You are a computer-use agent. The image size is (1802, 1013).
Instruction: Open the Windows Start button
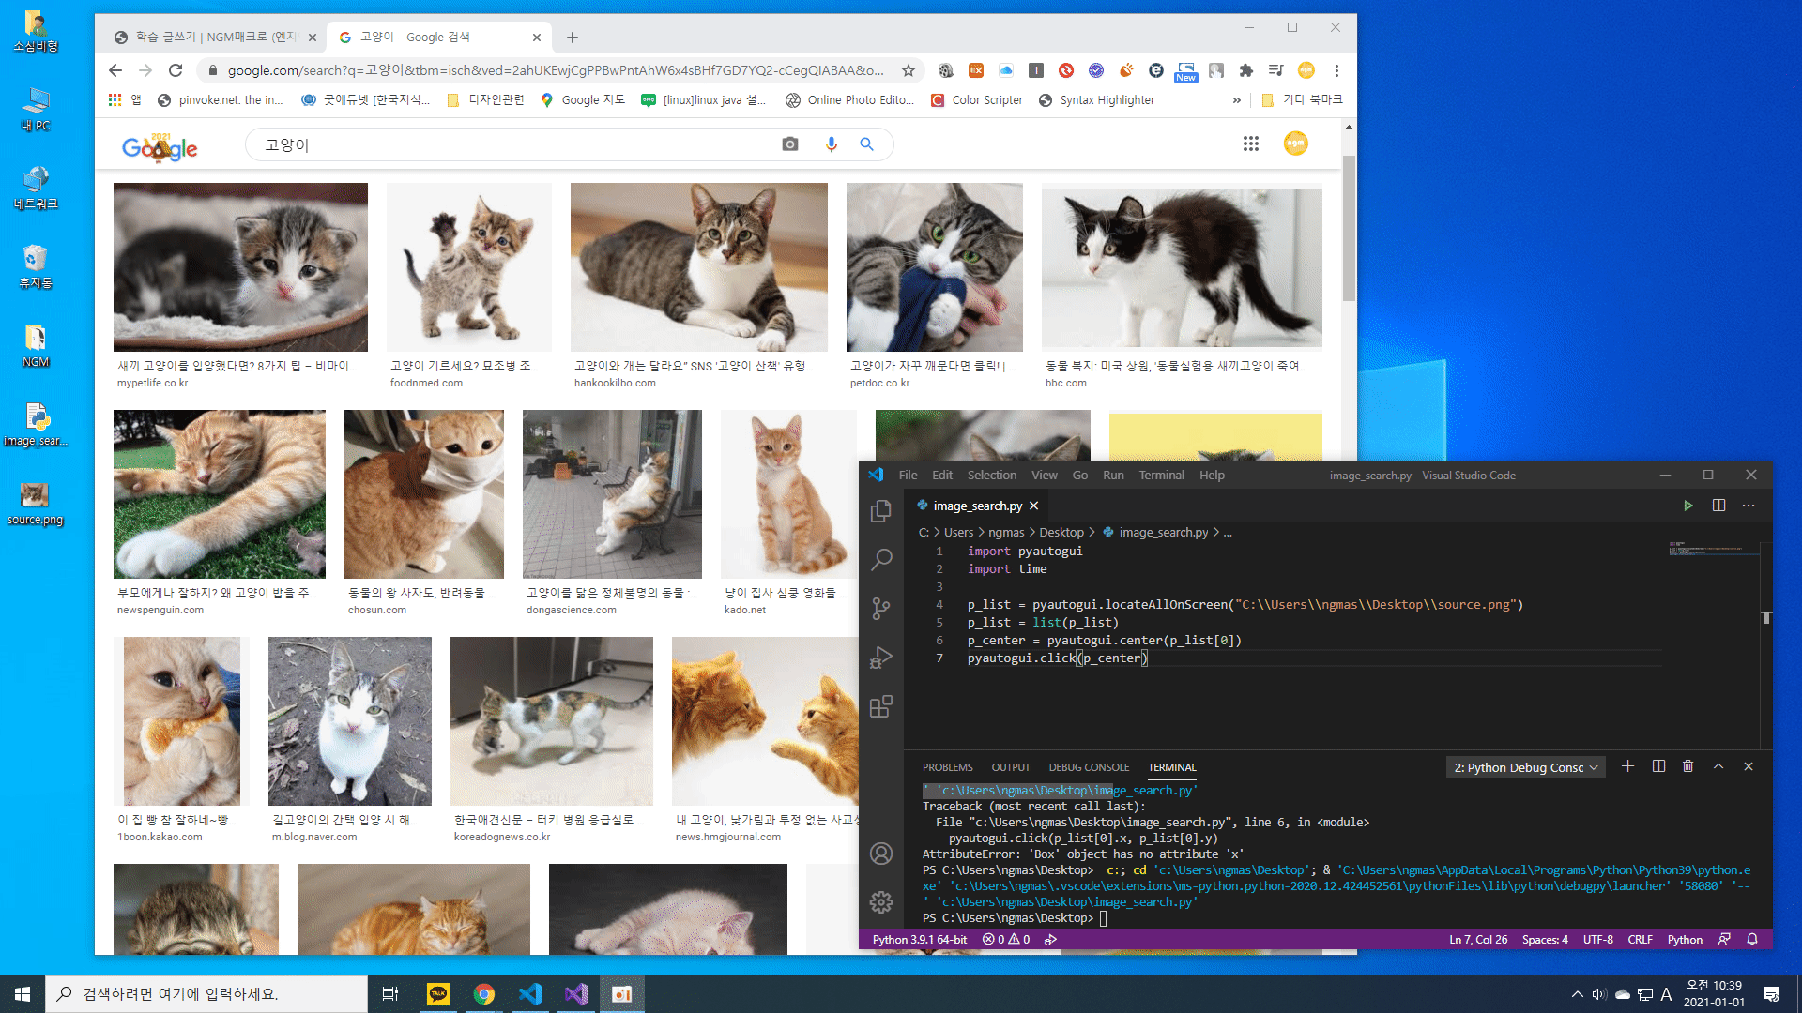(23, 994)
